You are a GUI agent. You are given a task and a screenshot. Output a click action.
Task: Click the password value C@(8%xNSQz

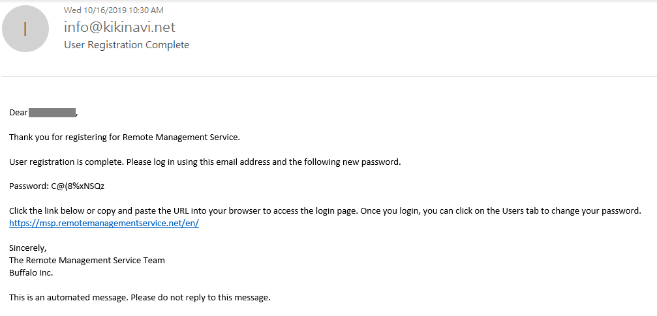point(78,186)
